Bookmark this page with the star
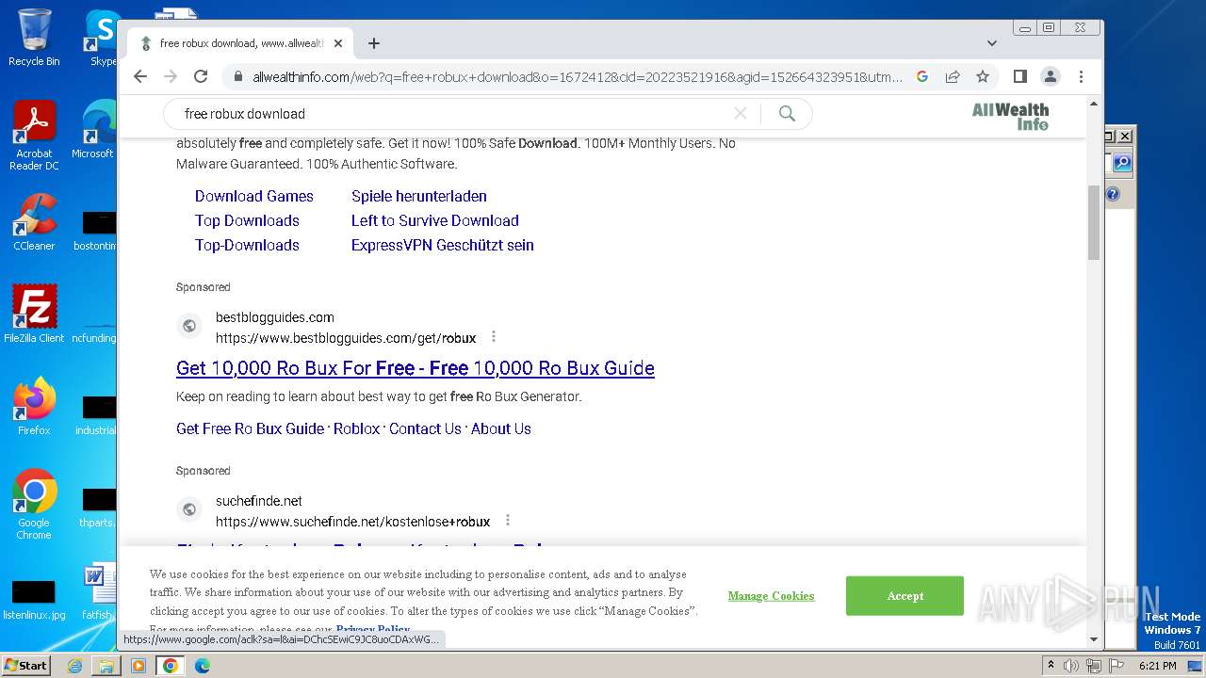This screenshot has width=1206, height=678. [x=983, y=76]
